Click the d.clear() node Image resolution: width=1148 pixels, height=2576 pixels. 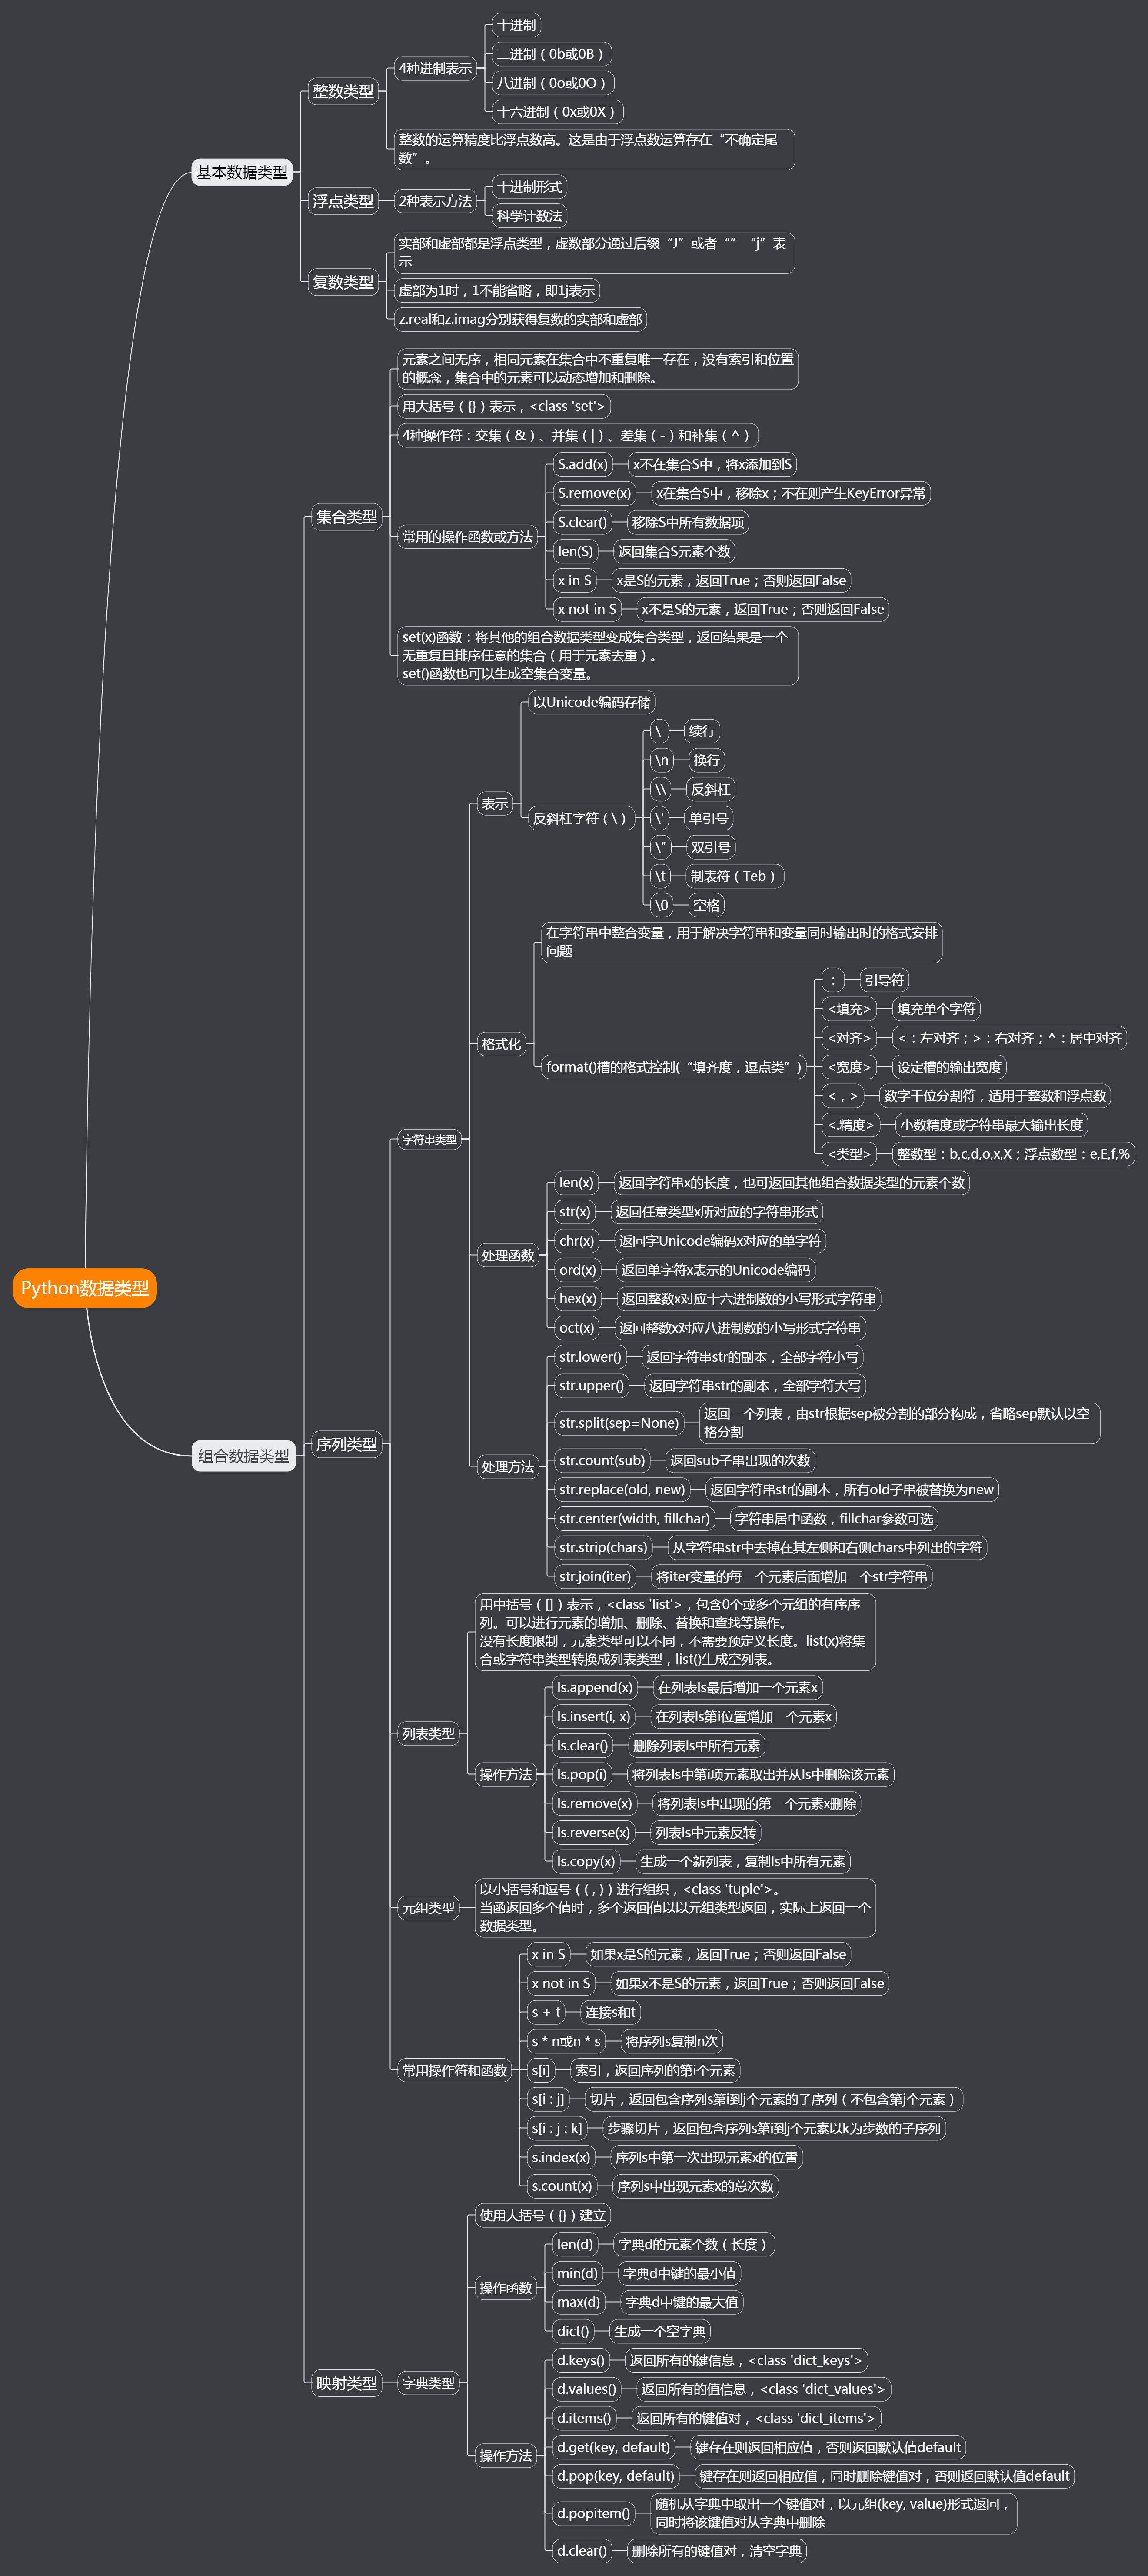(582, 2550)
